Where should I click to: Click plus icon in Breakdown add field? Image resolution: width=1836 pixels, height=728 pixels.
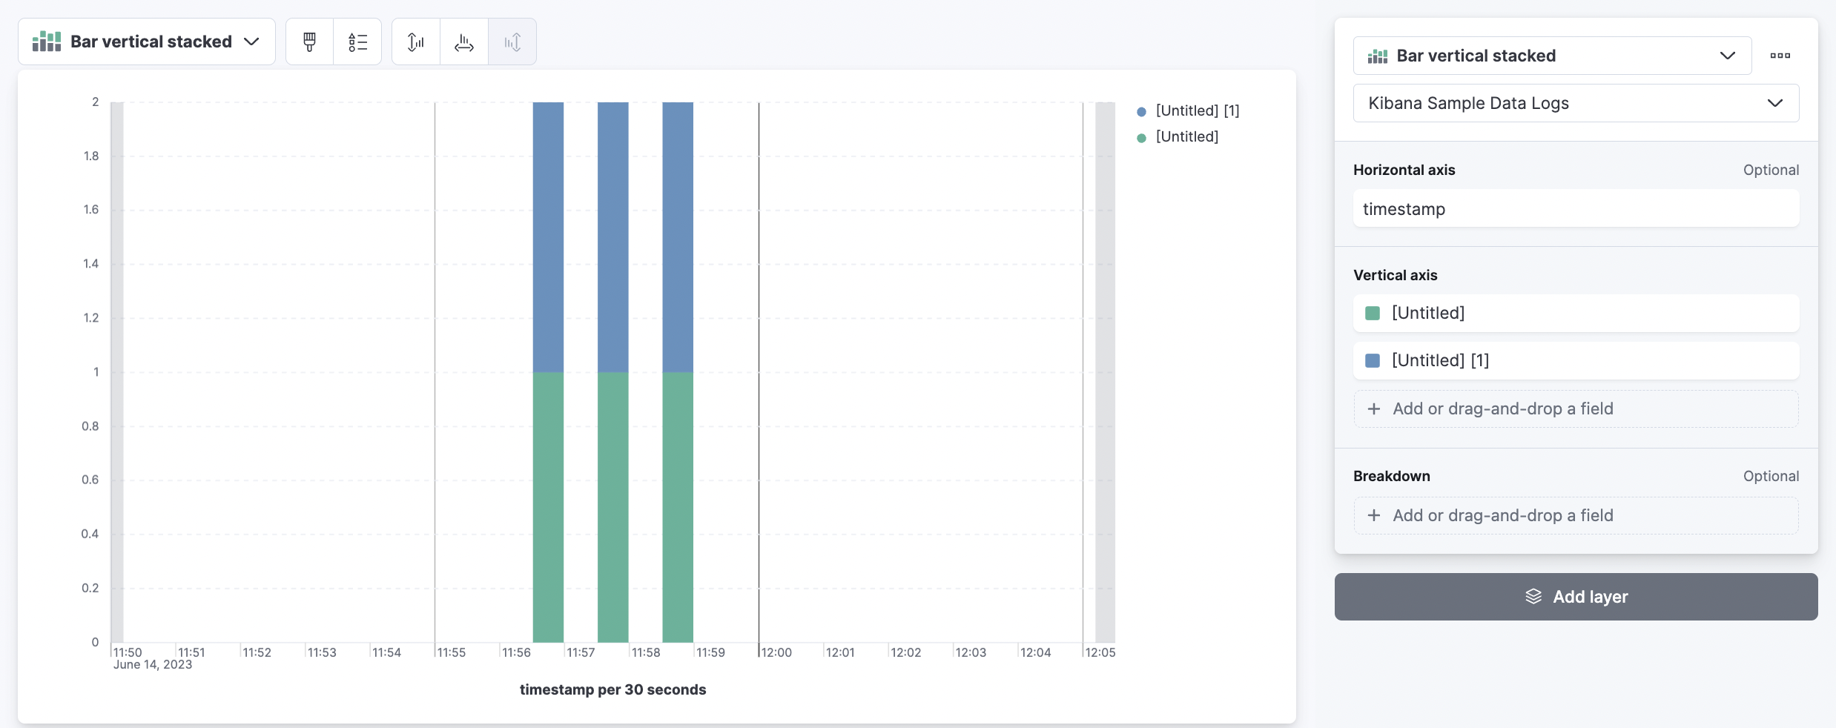pos(1374,515)
